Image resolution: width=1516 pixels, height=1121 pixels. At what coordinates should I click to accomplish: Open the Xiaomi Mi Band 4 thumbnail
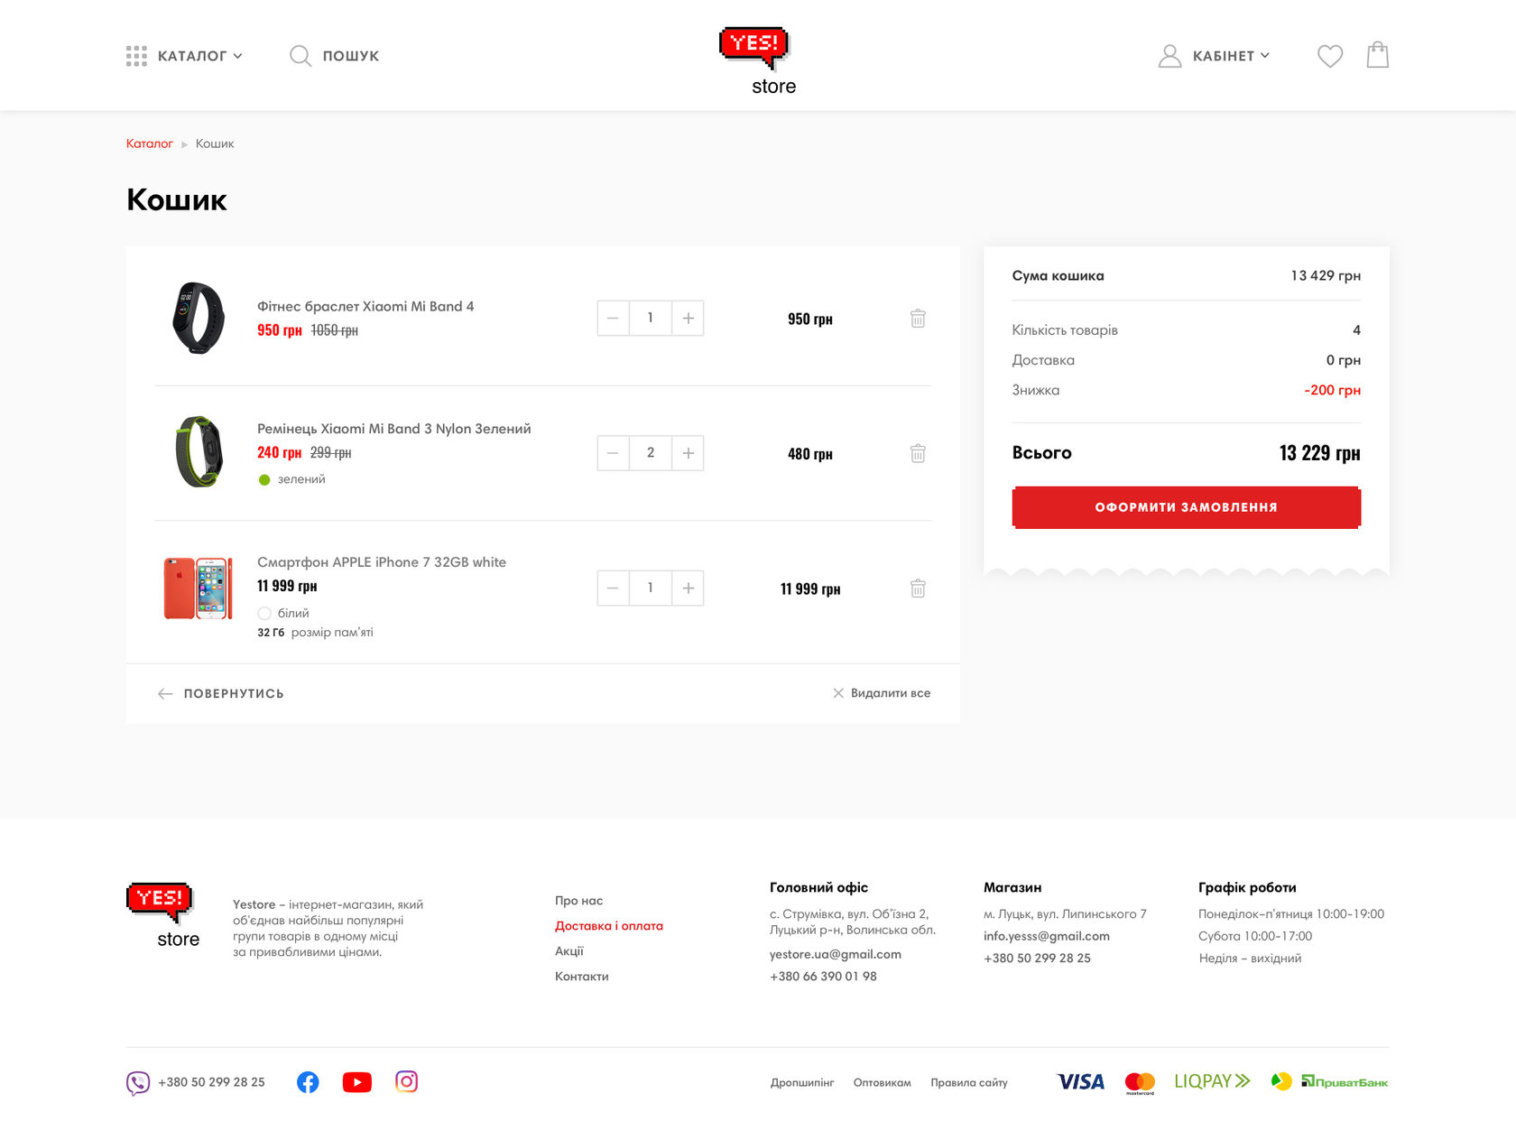(x=199, y=318)
